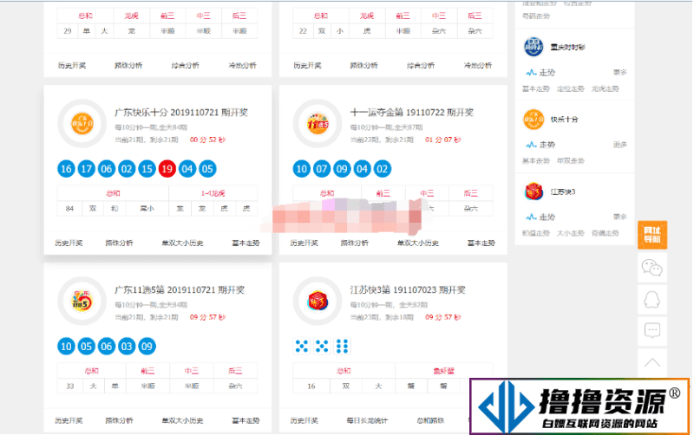694x435 pixels.
Task: Click ball 15 in 广东快乐十分 results
Action: coord(147,169)
